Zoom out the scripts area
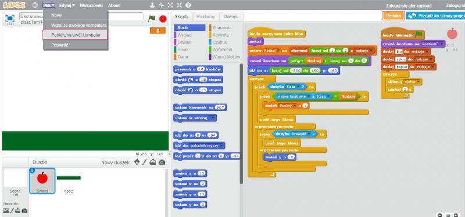This screenshot has height=217, width=465. [440, 215]
